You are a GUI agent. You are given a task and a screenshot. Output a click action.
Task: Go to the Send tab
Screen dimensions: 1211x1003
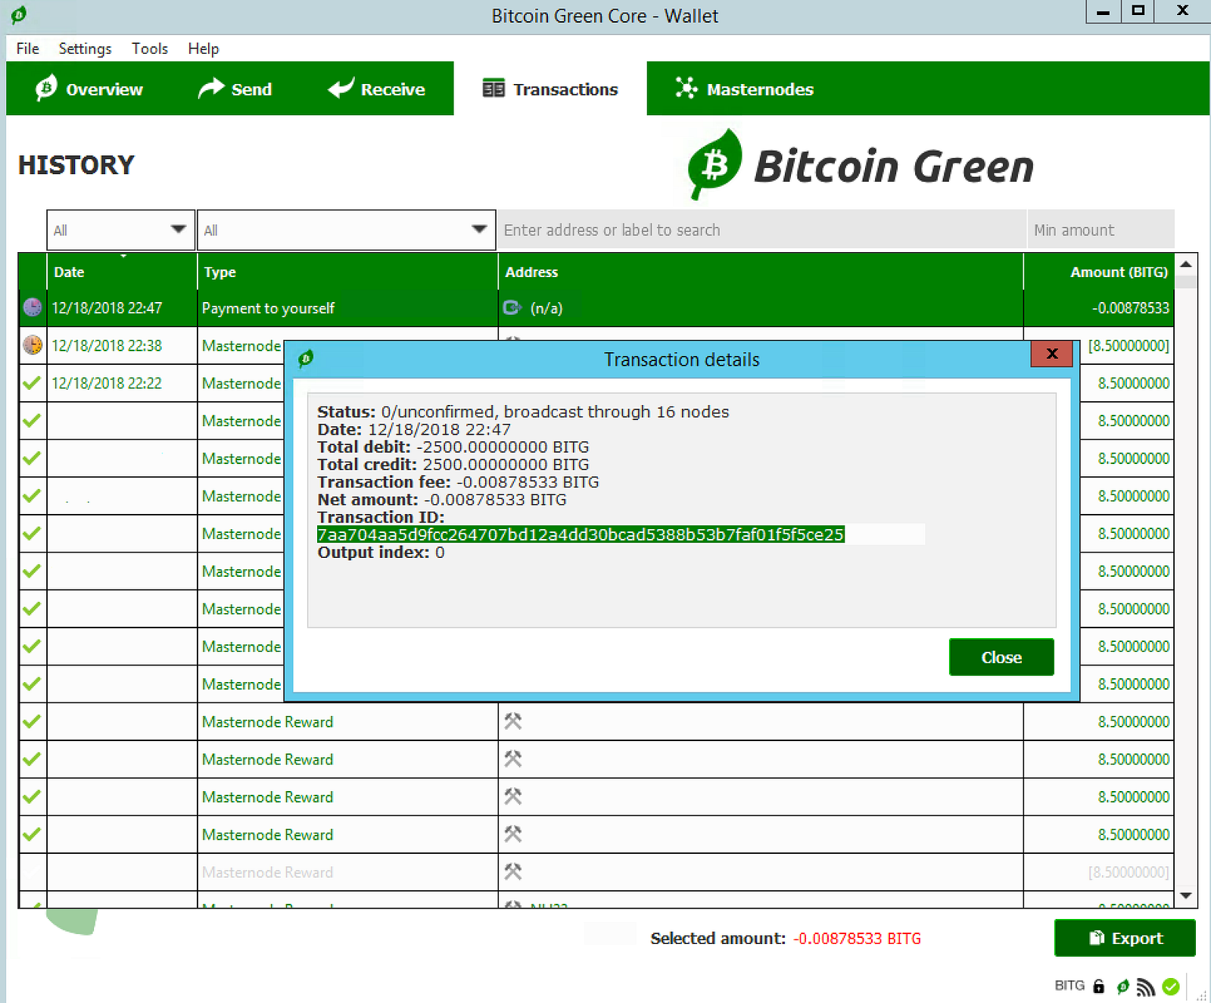coord(235,89)
